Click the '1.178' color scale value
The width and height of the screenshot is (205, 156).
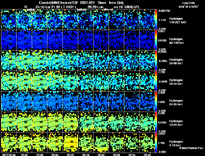[161, 72]
